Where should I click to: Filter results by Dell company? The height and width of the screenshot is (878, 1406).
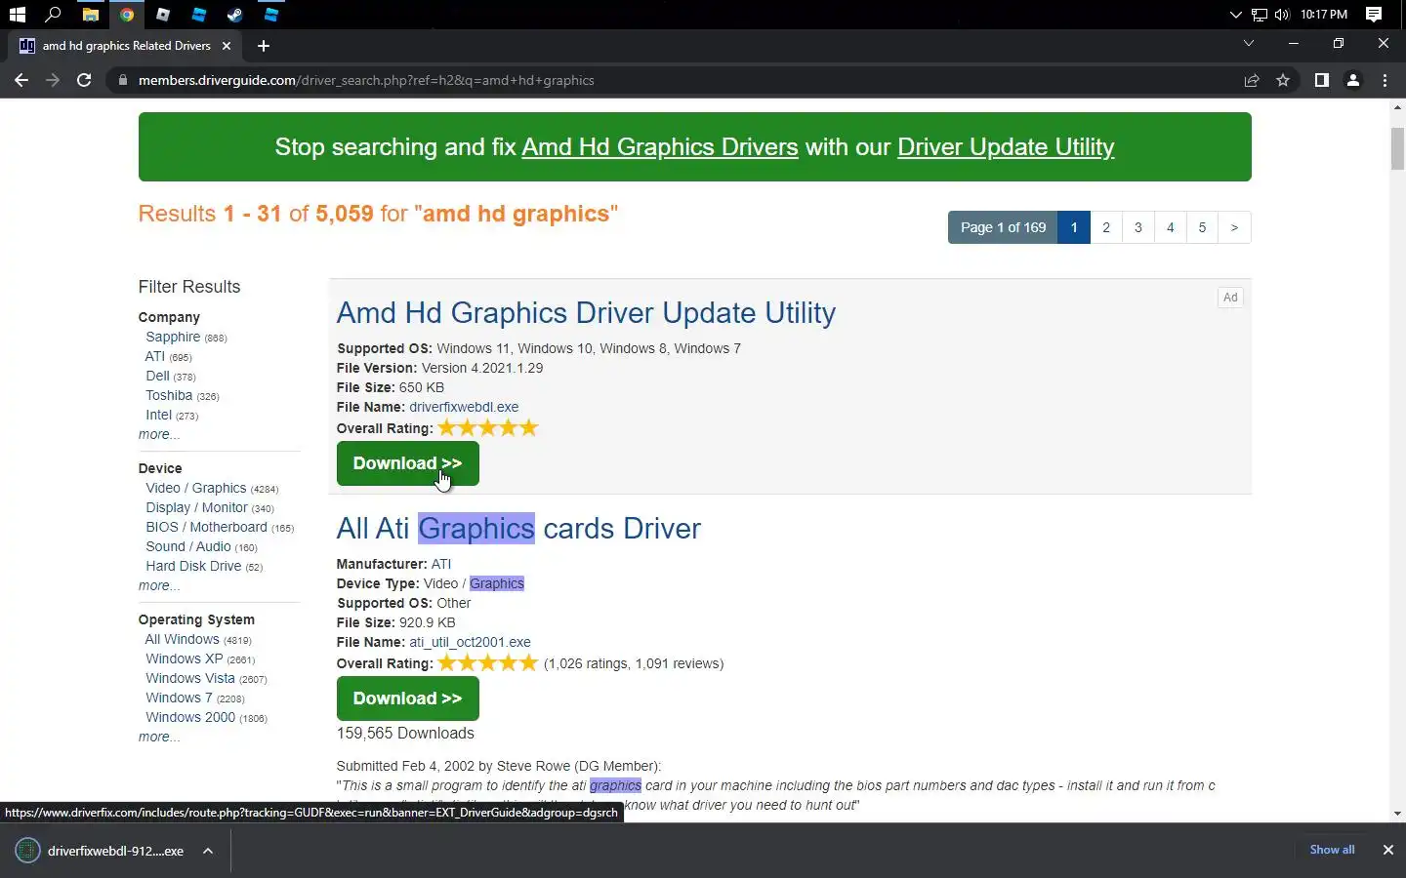click(157, 376)
